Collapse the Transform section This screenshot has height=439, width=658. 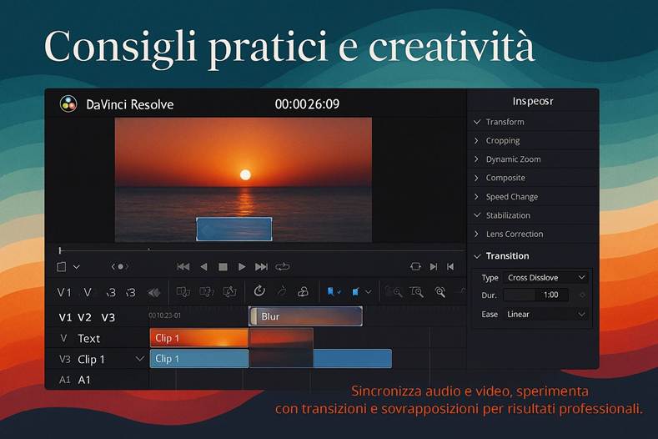click(x=477, y=122)
